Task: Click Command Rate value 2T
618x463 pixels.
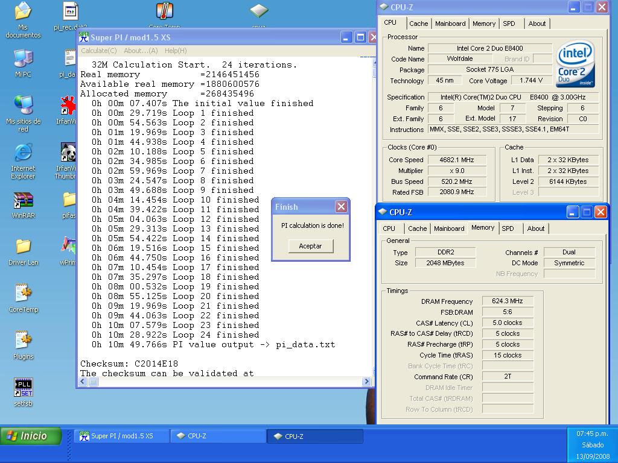Action: click(507, 376)
